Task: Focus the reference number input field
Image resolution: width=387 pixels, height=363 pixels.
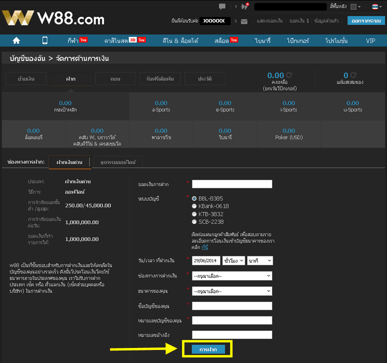Action: [232, 334]
